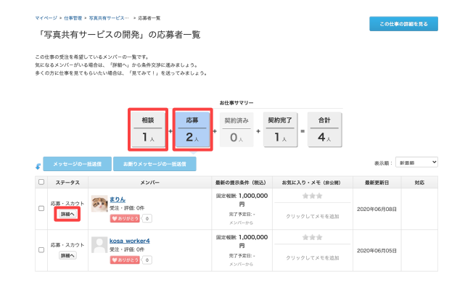The width and height of the screenshot is (473, 290).
Task: Click 詳細へ button for まりん
Action: (67, 215)
